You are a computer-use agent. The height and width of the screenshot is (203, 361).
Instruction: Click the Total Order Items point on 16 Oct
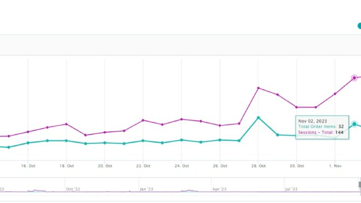28,143
